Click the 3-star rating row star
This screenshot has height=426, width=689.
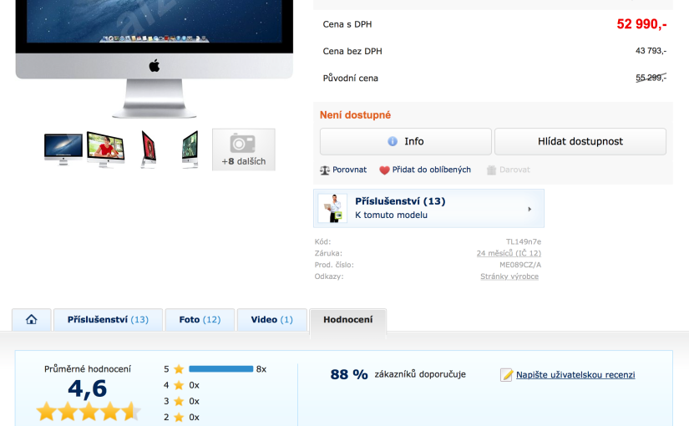tap(179, 401)
